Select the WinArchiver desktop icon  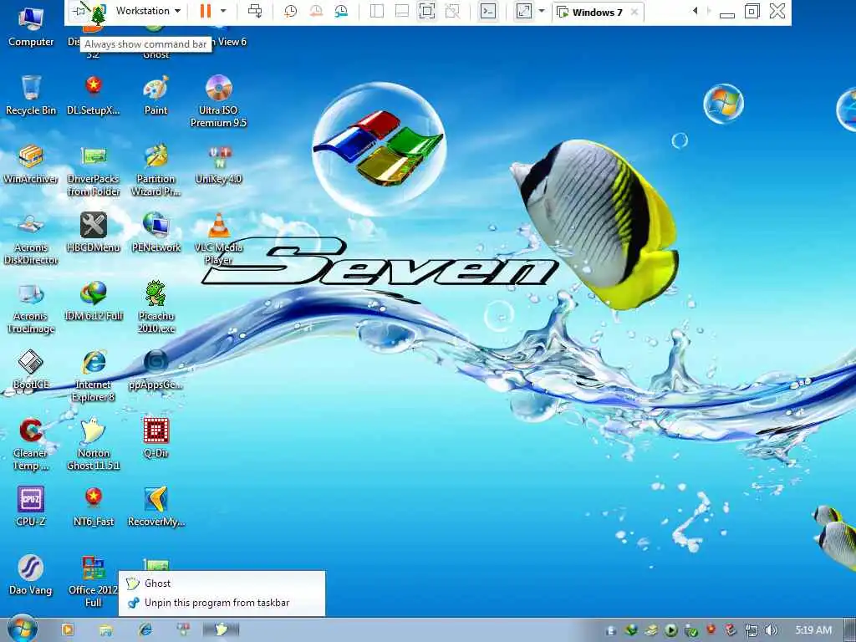coord(31,164)
